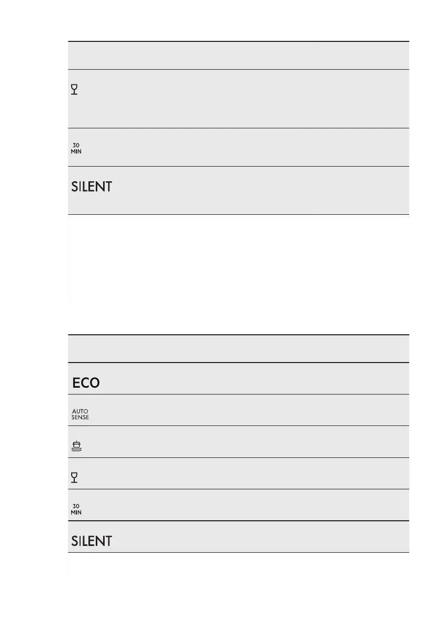This screenshot has height=624, width=439.
Task: Click the ECO program icon
Action: click(86, 383)
